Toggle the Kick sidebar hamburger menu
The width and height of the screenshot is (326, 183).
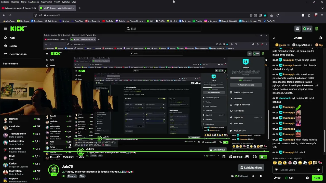pos(5,29)
